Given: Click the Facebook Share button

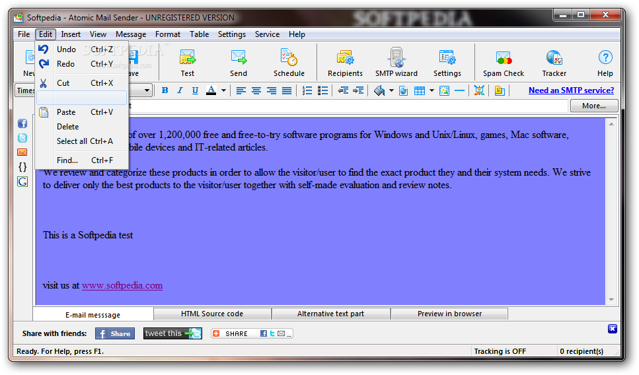Looking at the screenshot, I should click(115, 333).
